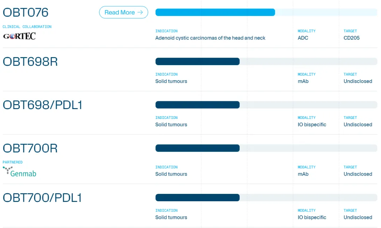Click the GORTEC collaboration logo
Image resolution: width=381 pixels, height=228 pixels.
coord(19,36)
